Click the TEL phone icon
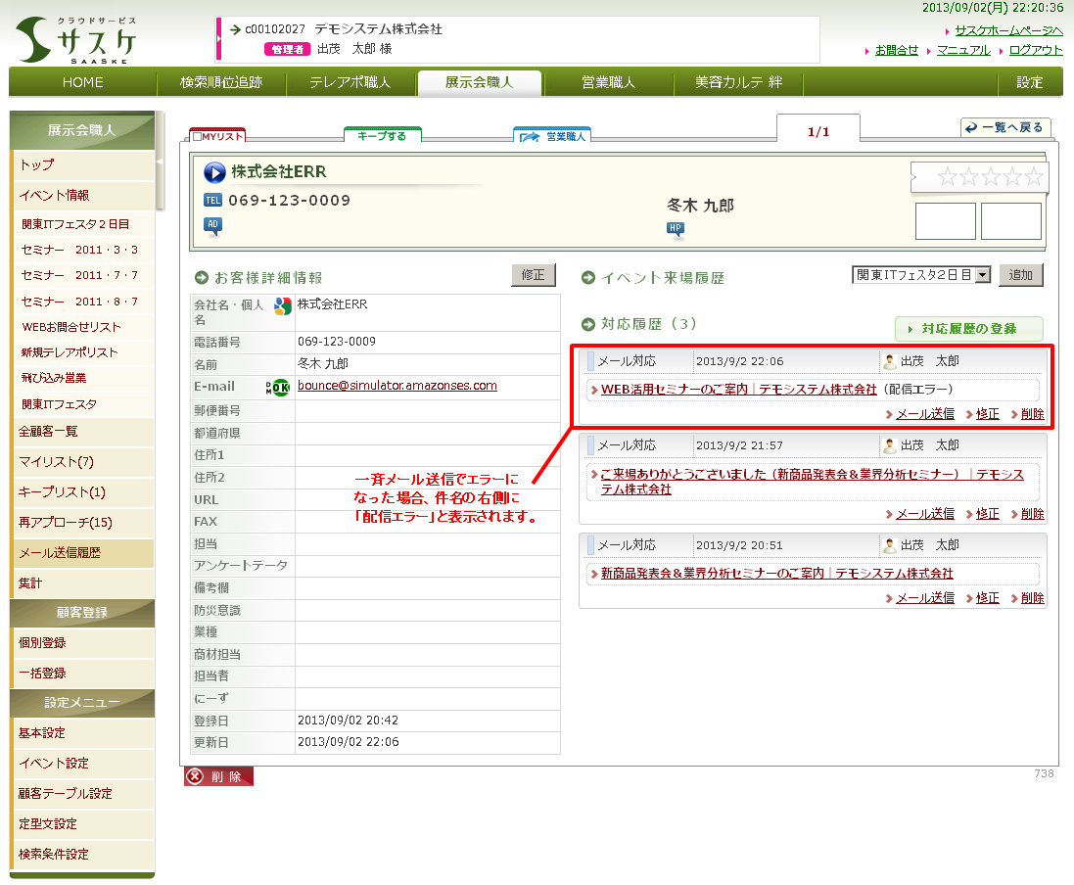Image resolution: width=1074 pixels, height=885 pixels. coord(212,201)
